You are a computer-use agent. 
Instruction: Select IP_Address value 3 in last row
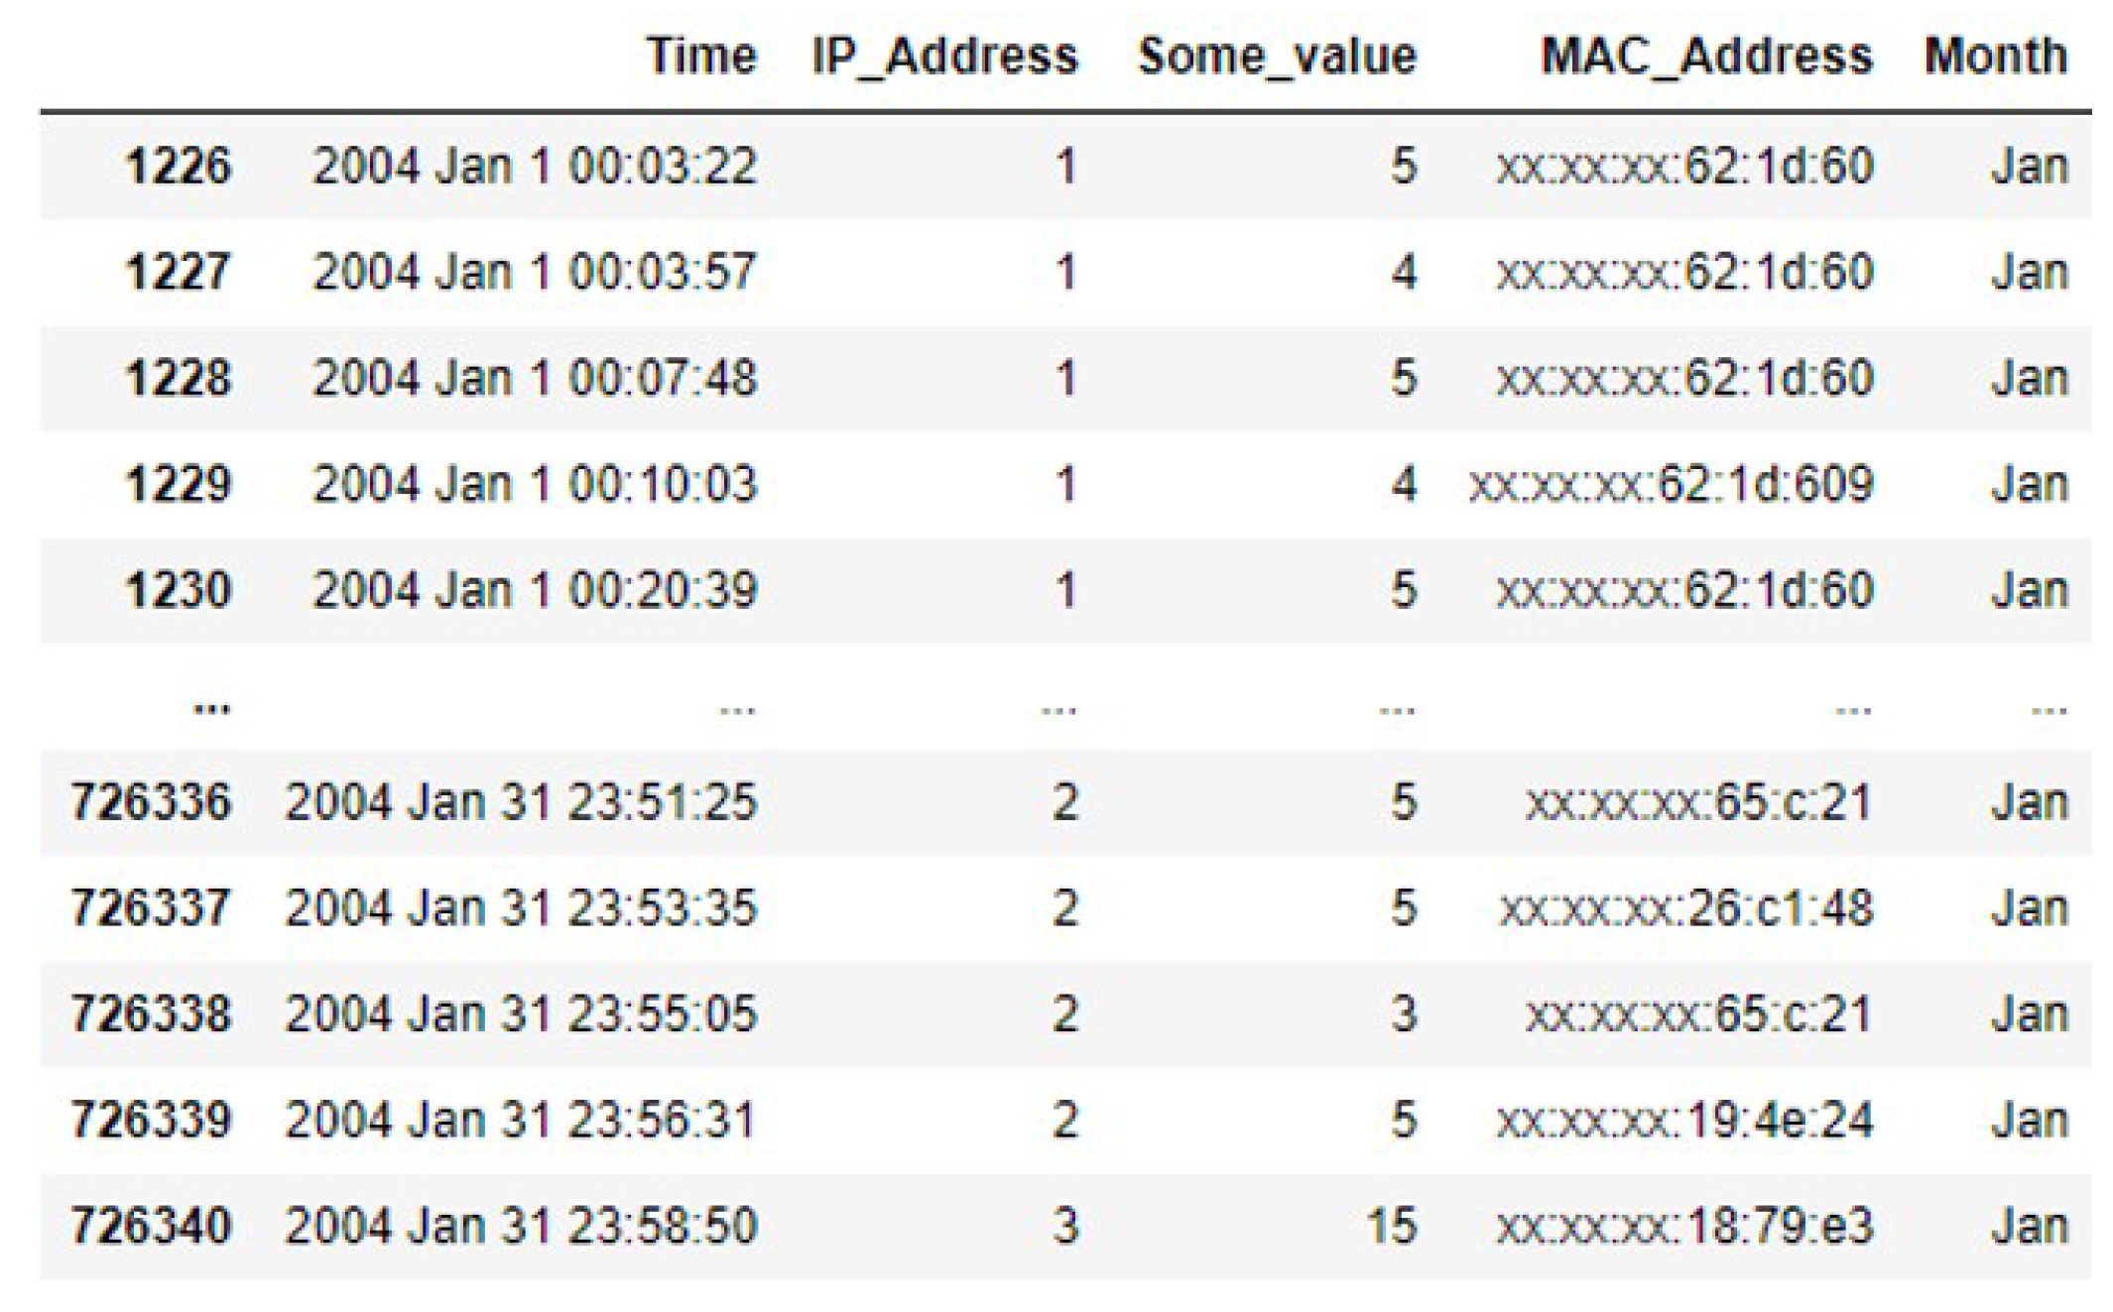click(1064, 1227)
